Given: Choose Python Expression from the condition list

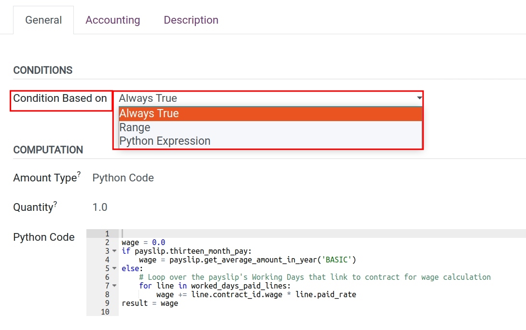Looking at the screenshot, I should click(x=165, y=141).
